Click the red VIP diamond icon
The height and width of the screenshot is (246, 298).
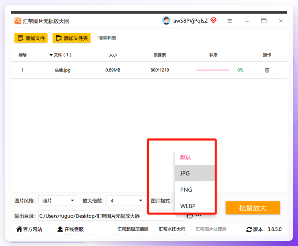click(x=213, y=20)
